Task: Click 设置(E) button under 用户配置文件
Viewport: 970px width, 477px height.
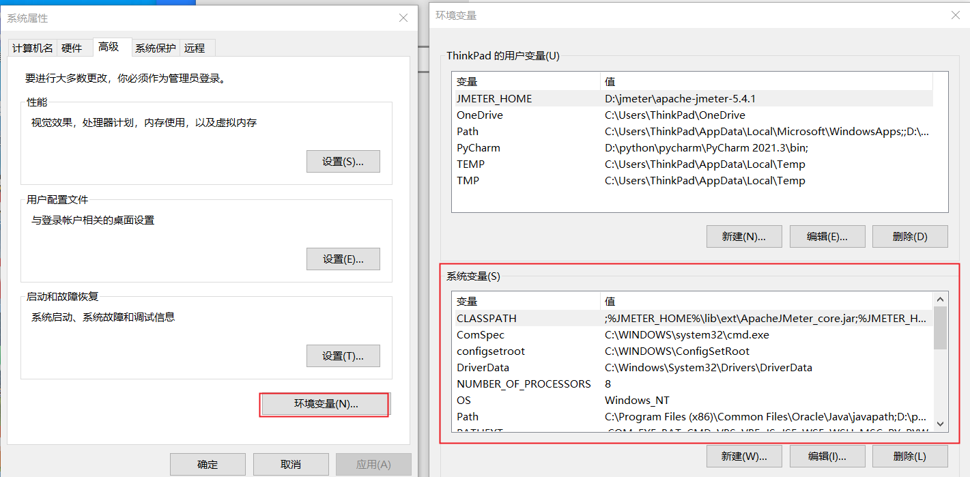Action: [x=343, y=259]
